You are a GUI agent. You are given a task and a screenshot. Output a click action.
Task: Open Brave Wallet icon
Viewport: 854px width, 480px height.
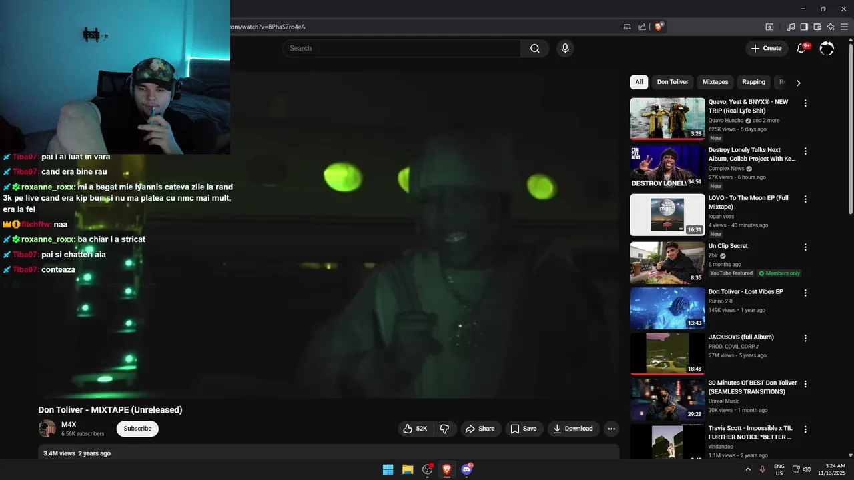coord(817,27)
